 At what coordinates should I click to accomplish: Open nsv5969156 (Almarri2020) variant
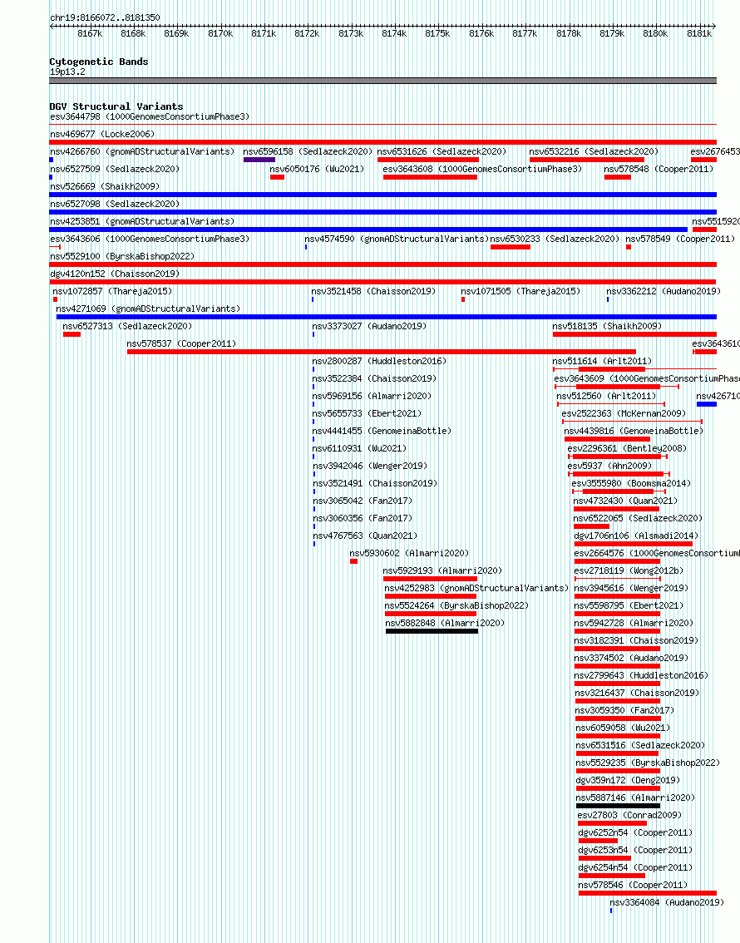(372, 396)
